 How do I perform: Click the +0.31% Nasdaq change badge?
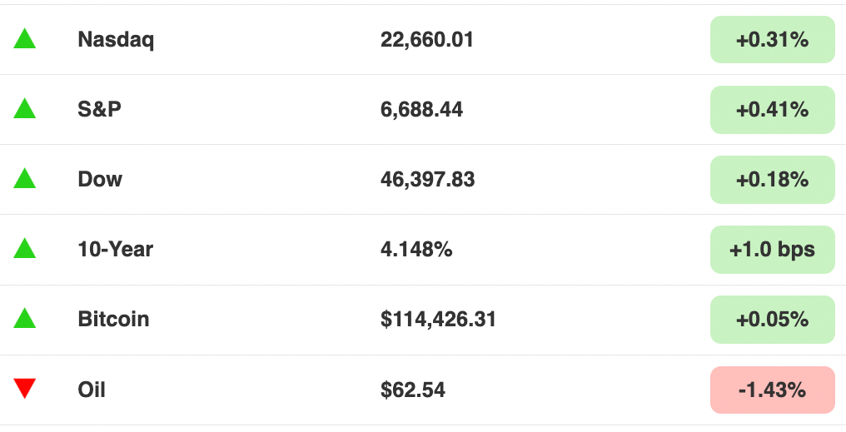[x=772, y=39]
